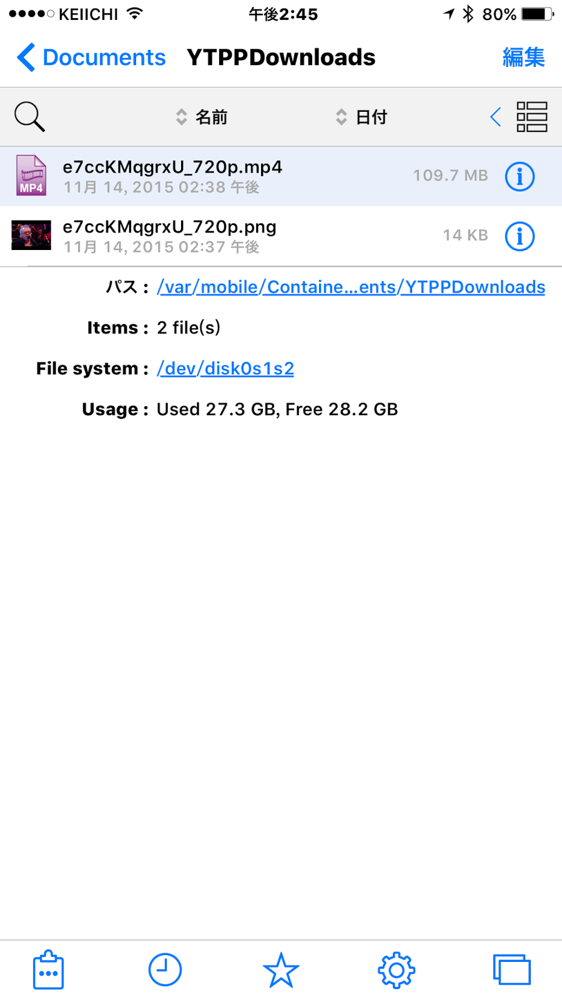Show info for e7ccKMqgrxU_720p.png
Screen dimensions: 562x1000
(520, 236)
